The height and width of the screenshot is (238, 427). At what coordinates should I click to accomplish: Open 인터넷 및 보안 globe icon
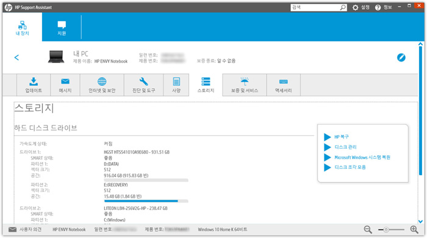click(x=102, y=82)
